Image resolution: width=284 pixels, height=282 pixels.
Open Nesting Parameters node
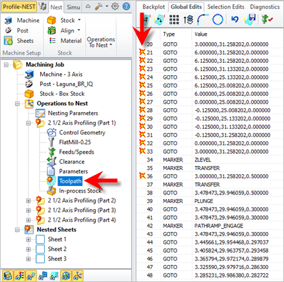(67, 113)
